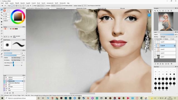Open the Symmetry mode dropdown

click(x=56, y=6)
